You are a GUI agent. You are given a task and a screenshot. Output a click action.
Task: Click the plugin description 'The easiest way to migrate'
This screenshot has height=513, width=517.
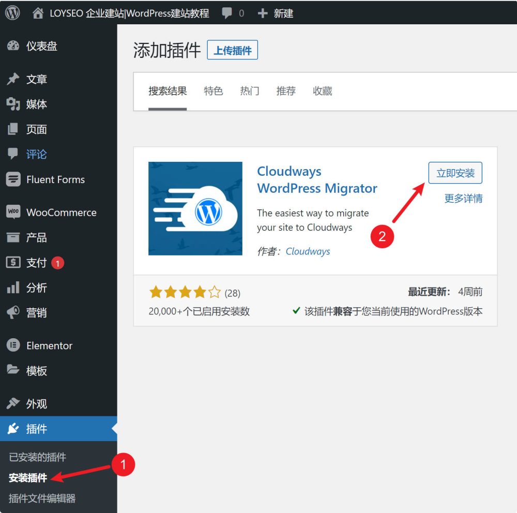[313, 220]
